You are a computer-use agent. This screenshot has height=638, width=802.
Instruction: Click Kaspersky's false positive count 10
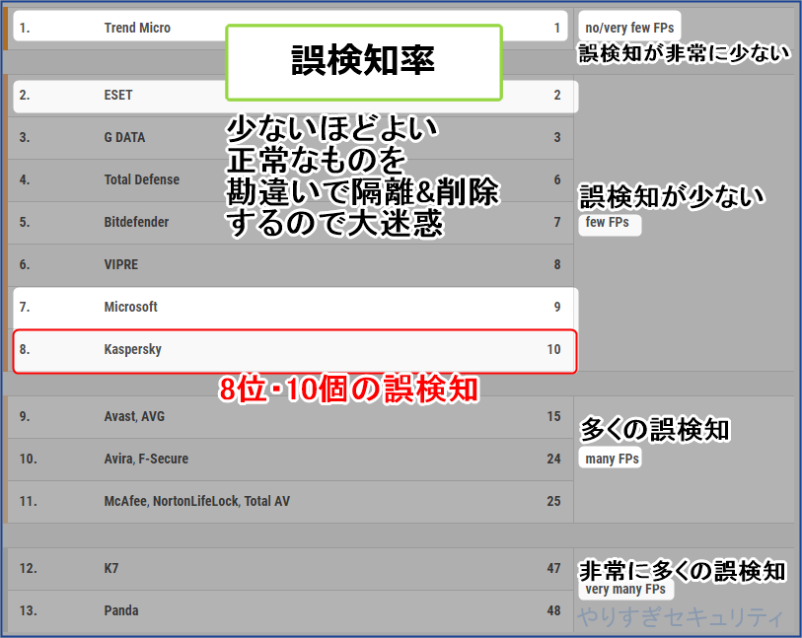pos(554,350)
